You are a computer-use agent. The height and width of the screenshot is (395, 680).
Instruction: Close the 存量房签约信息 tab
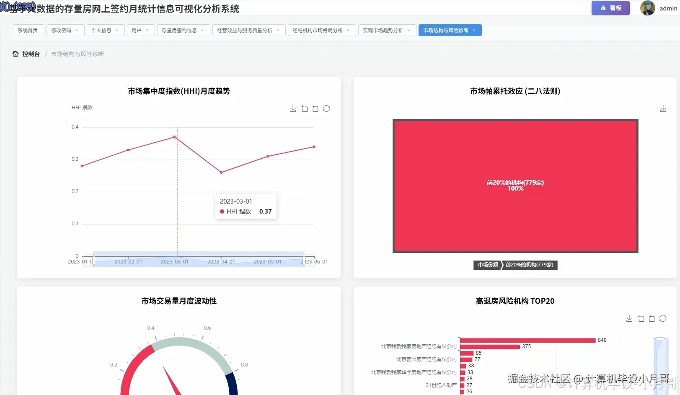(x=202, y=30)
